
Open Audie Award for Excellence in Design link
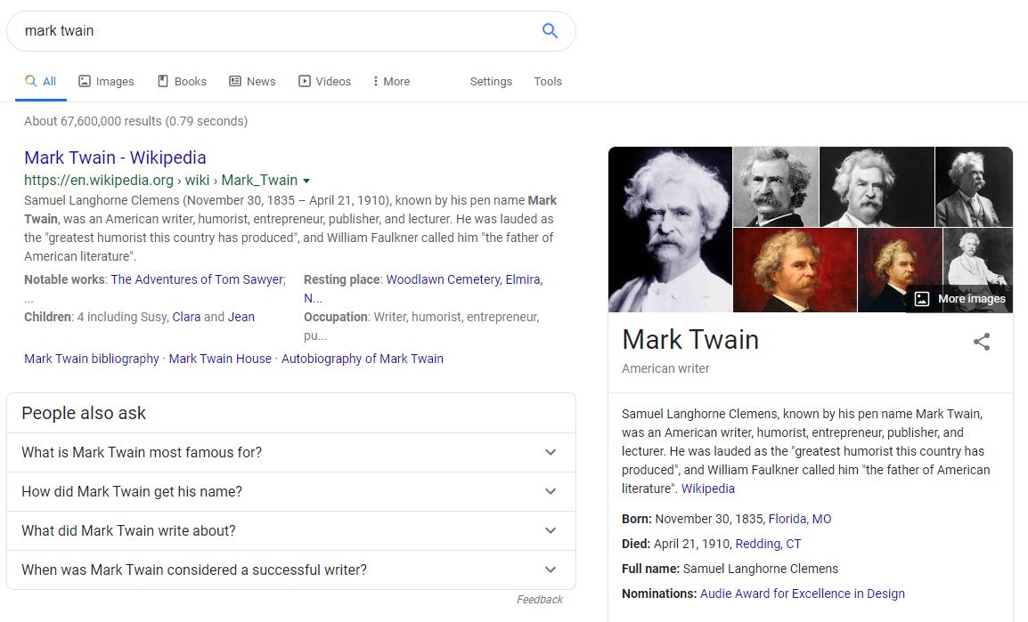tap(803, 594)
